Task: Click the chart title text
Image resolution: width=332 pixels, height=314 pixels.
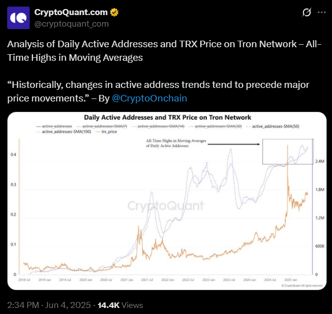Action: point(169,119)
